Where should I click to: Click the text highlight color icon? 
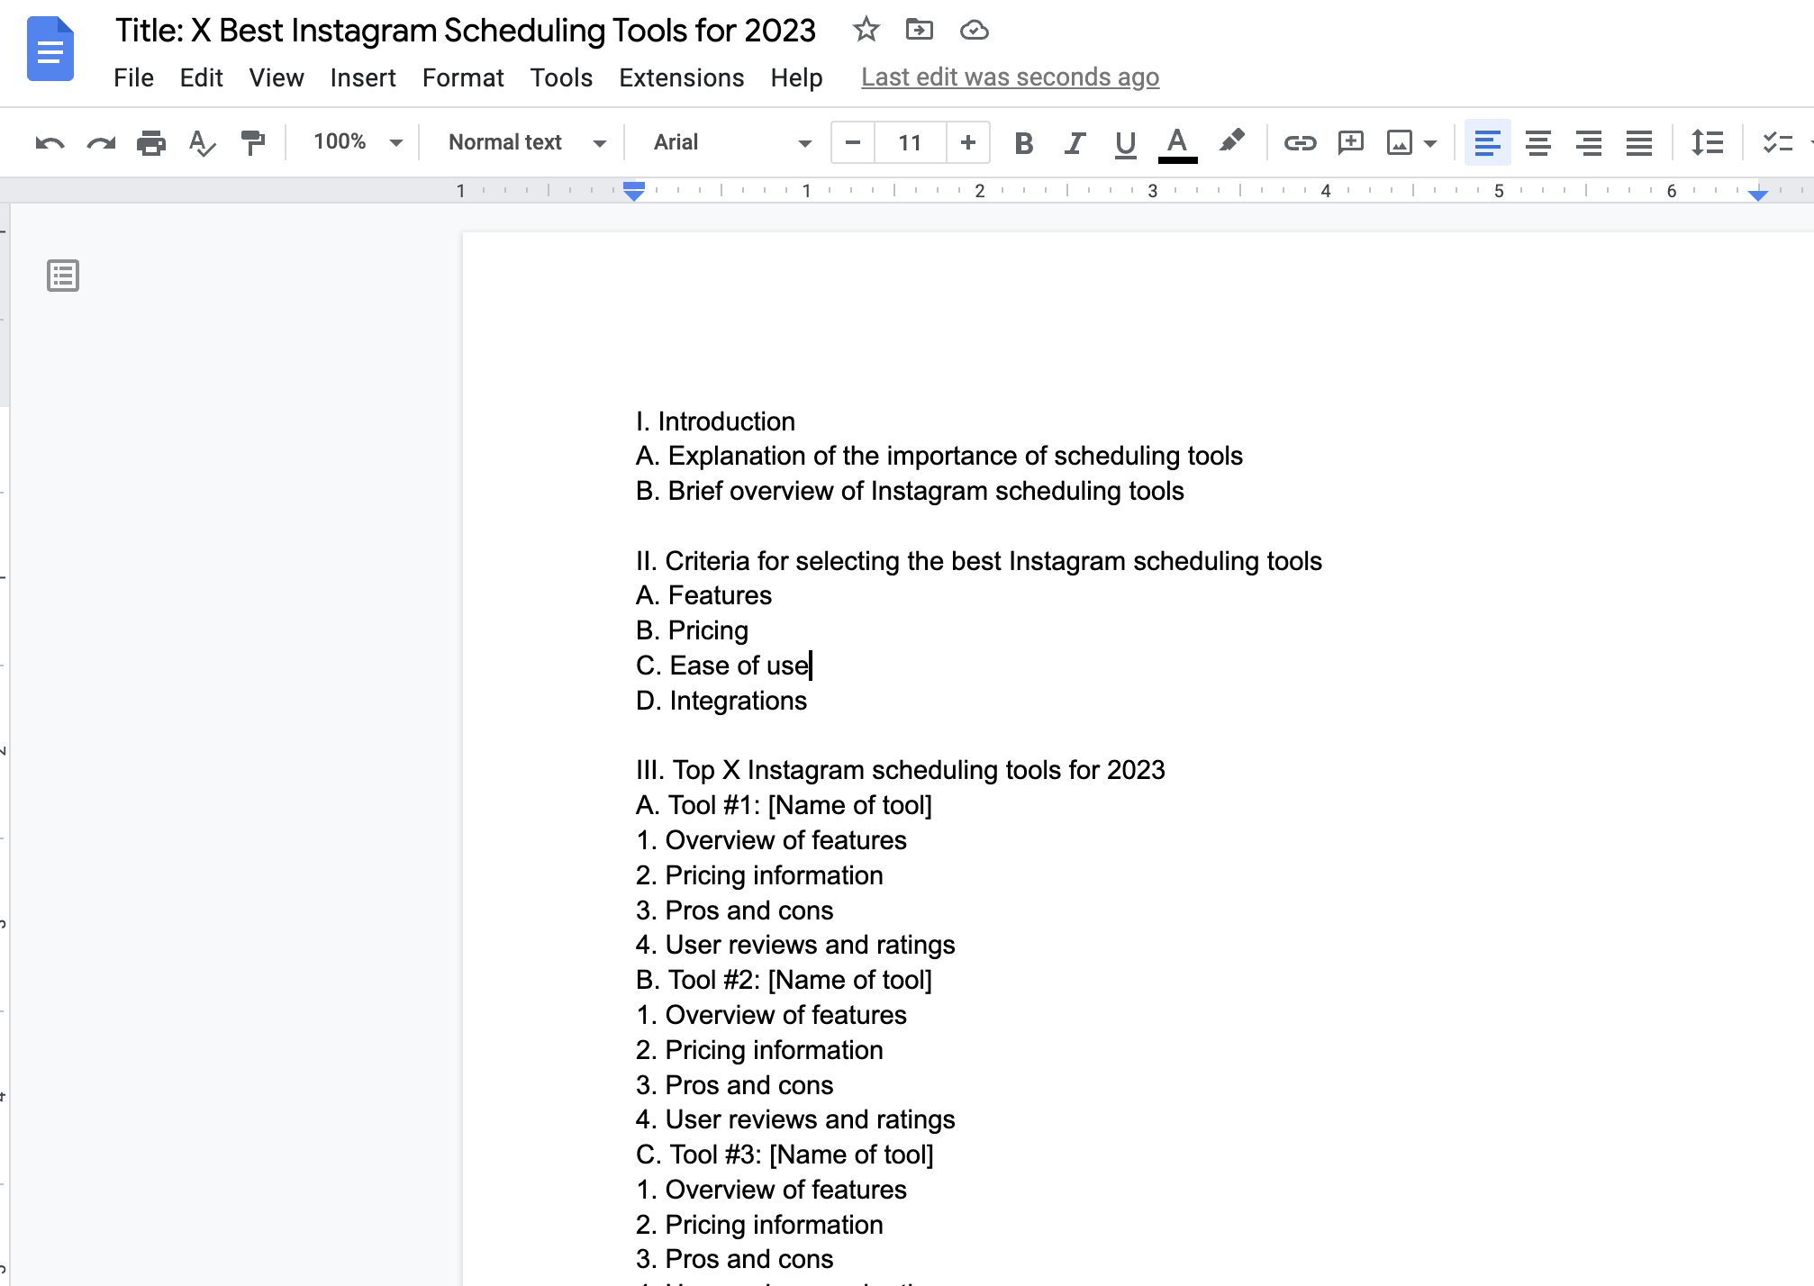point(1229,142)
